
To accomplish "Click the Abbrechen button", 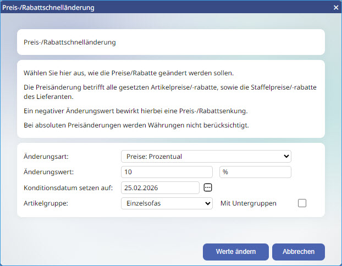I will [x=299, y=252].
